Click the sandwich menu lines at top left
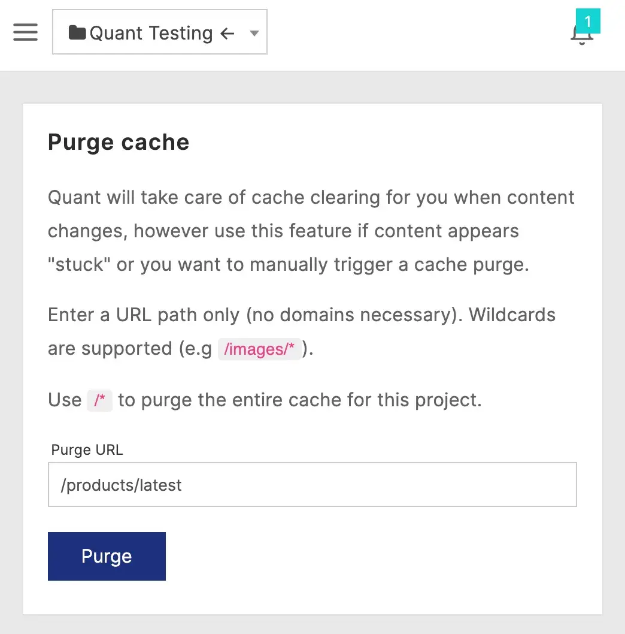This screenshot has width=625, height=634. (x=25, y=32)
